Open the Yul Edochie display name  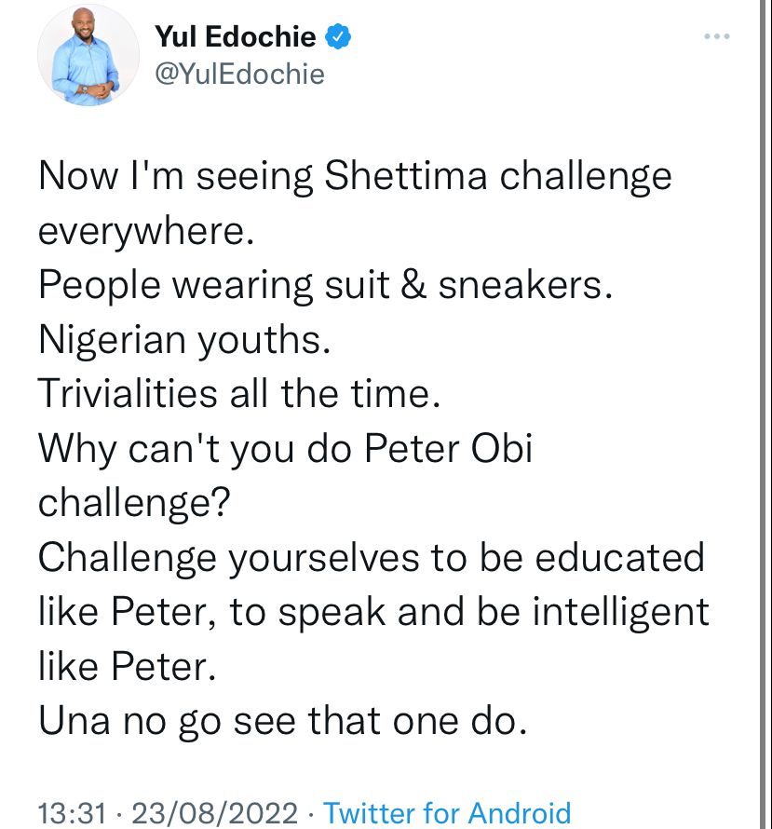[236, 36]
